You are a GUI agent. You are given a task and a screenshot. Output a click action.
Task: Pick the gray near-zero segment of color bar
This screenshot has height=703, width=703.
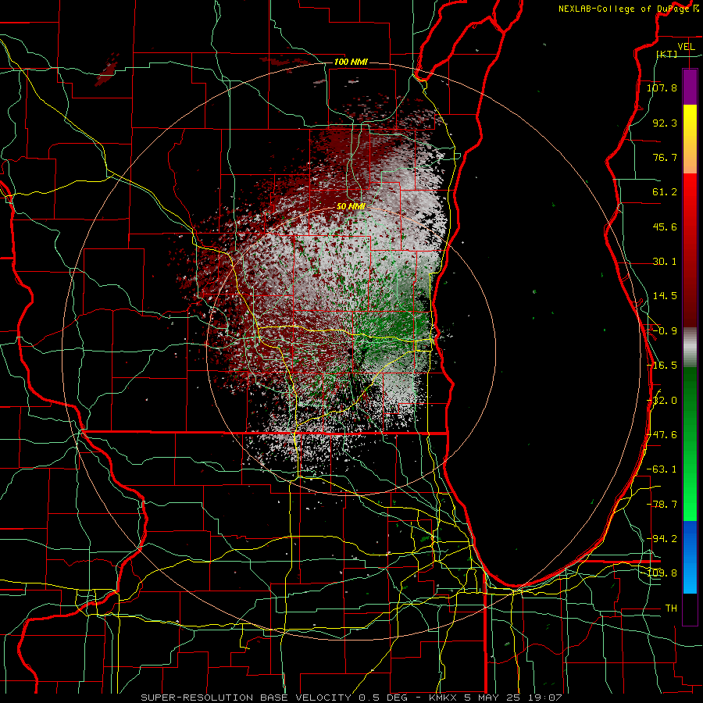[x=690, y=348]
